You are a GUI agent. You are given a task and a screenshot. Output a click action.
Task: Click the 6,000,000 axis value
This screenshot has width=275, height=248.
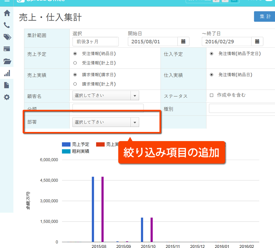(x=49, y=160)
